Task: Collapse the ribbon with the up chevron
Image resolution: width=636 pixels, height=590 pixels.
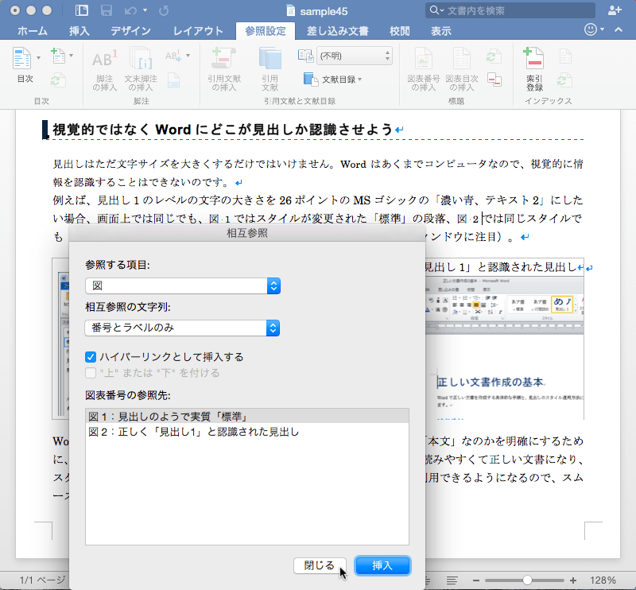Action: [x=619, y=29]
